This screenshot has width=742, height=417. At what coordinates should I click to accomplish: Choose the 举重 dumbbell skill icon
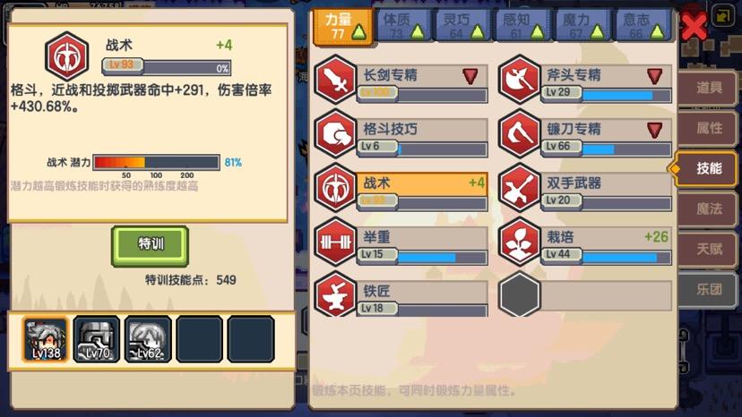pyautogui.click(x=335, y=243)
